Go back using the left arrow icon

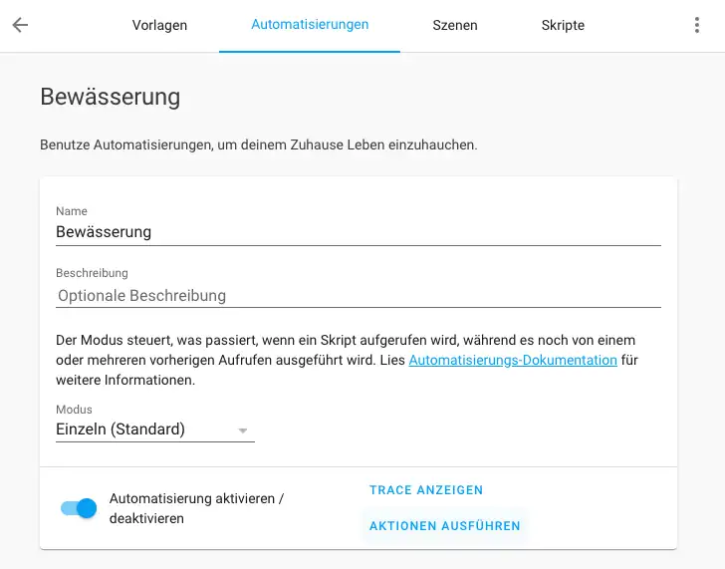click(x=20, y=25)
